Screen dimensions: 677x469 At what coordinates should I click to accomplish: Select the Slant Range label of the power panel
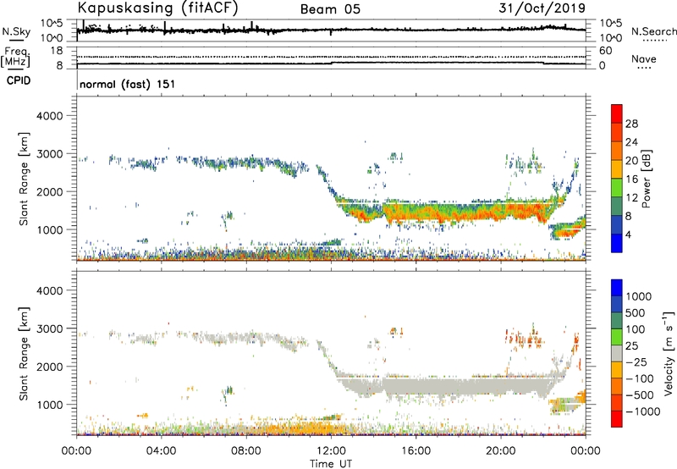(x=24, y=179)
